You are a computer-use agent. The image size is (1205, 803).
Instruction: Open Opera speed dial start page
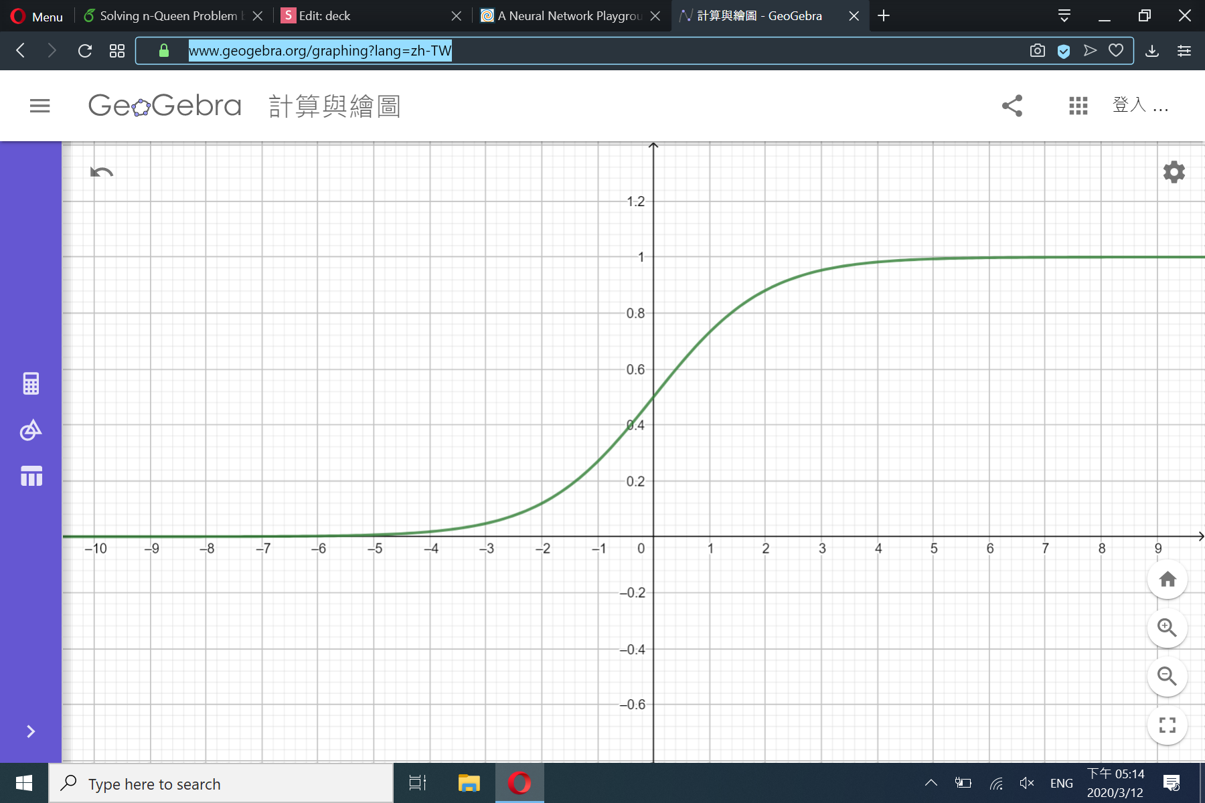(117, 50)
